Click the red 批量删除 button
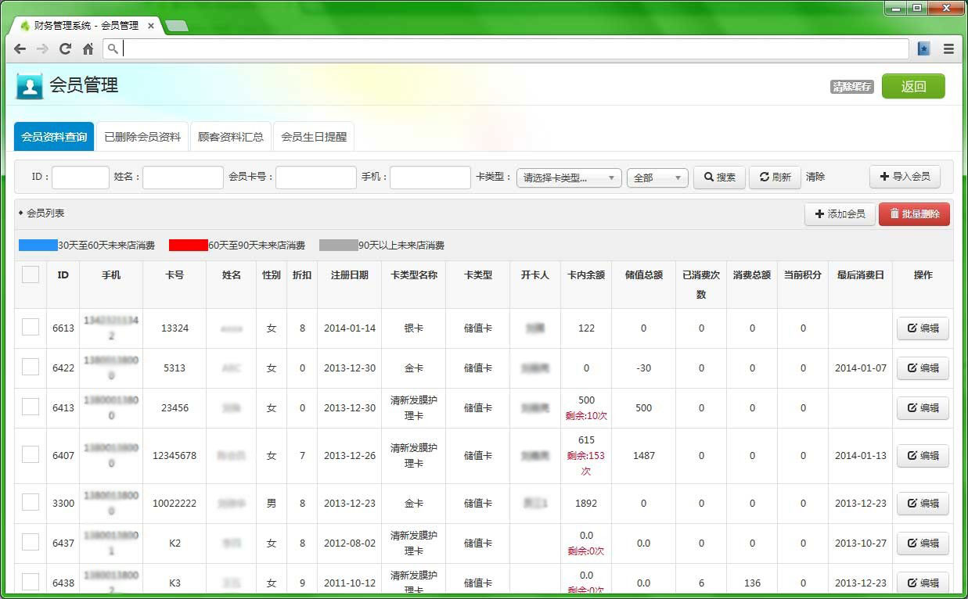Image resolution: width=968 pixels, height=599 pixels. [x=914, y=214]
